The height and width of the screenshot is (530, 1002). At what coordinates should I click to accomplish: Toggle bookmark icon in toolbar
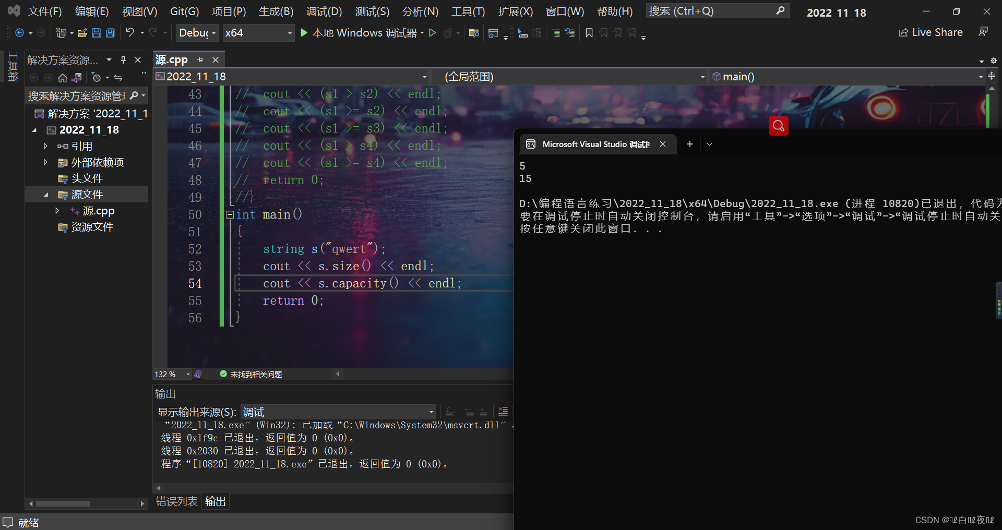click(x=589, y=33)
